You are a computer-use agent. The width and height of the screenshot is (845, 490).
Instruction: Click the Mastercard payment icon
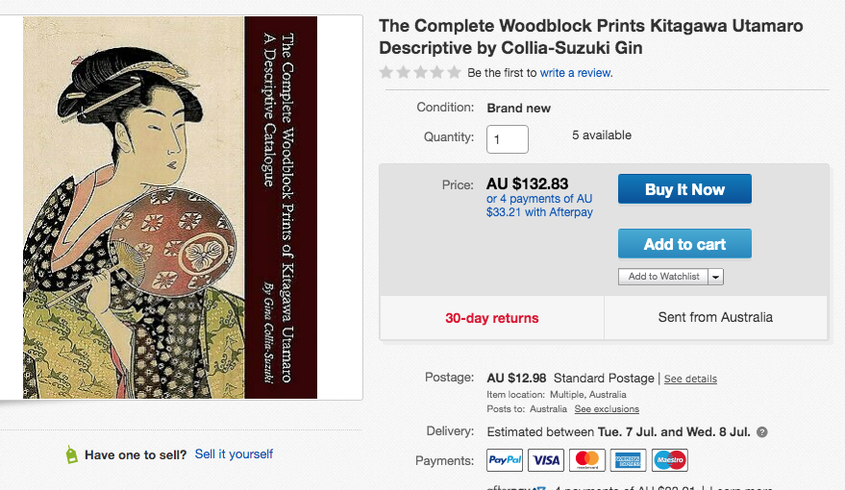pyautogui.click(x=587, y=460)
